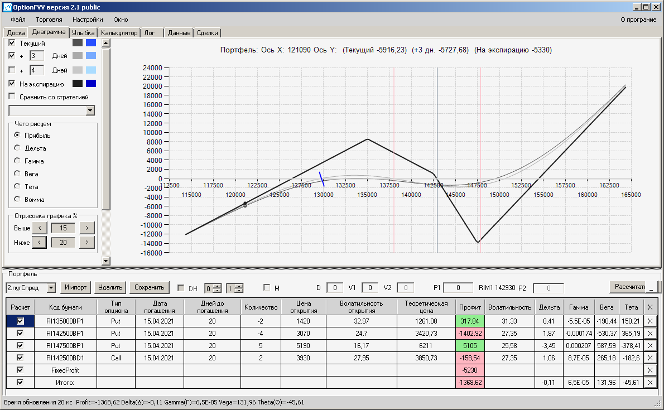Uncheck the Текущий line checkbox
664x410 pixels.
coord(12,43)
